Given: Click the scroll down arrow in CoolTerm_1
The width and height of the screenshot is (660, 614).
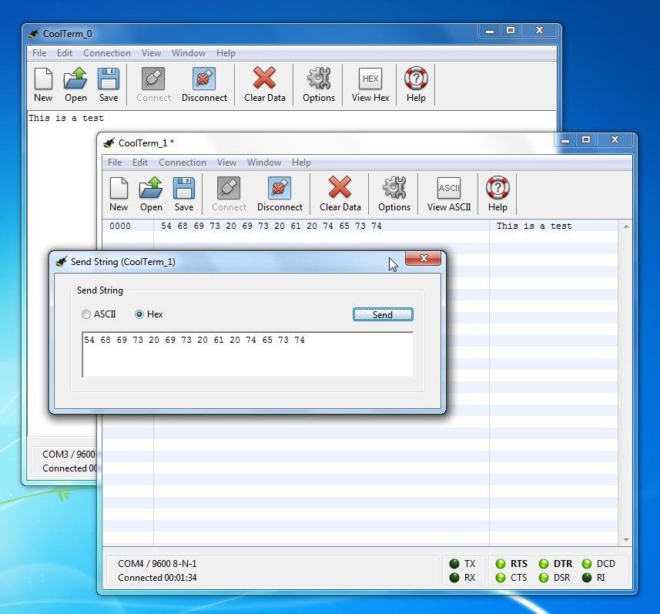Looking at the screenshot, I should 625,540.
